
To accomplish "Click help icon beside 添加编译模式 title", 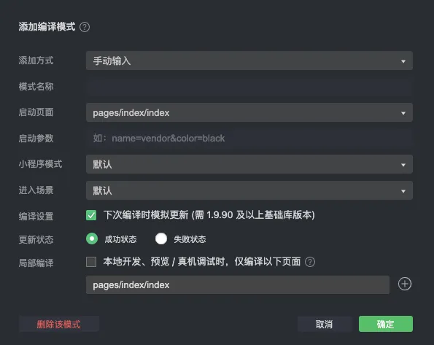I will point(85,27).
